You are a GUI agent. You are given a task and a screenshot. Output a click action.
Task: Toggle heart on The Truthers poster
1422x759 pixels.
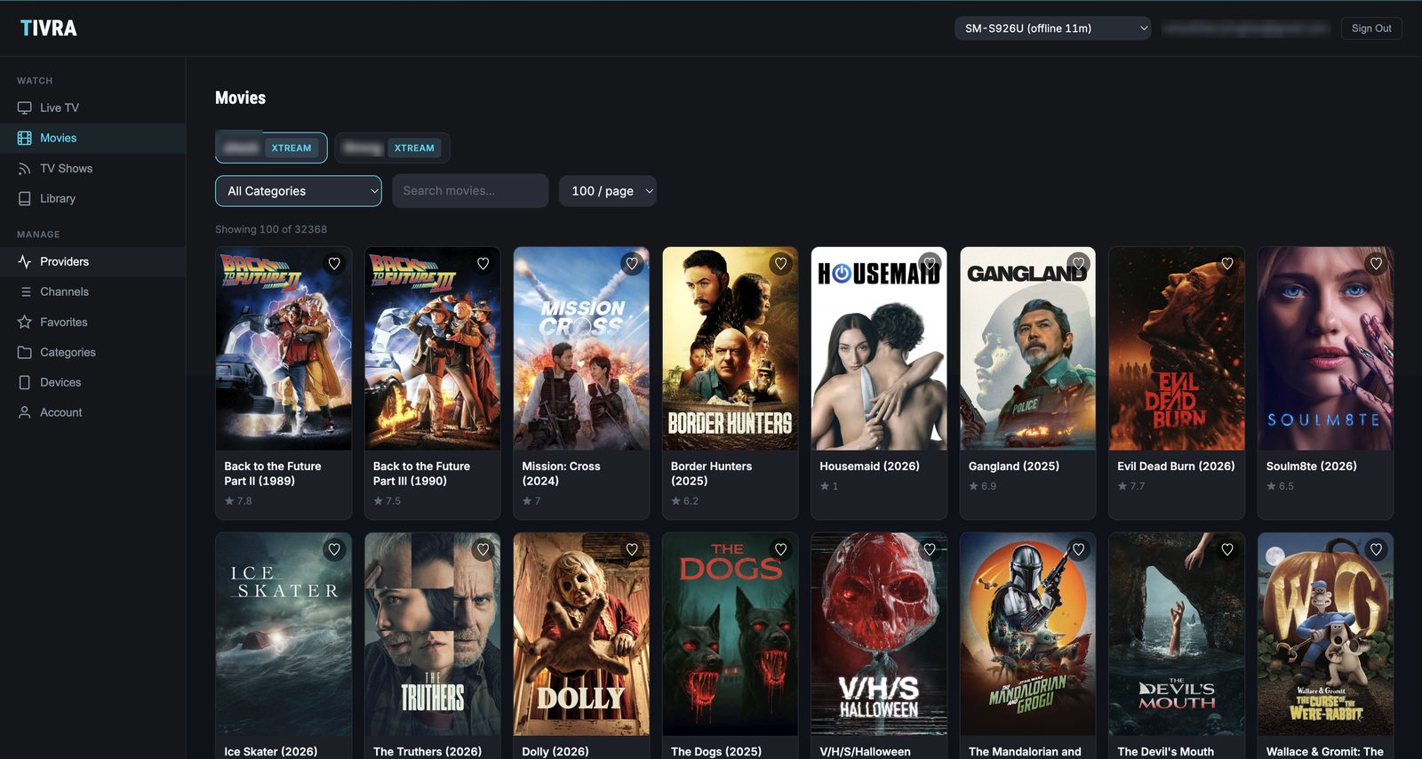point(483,550)
